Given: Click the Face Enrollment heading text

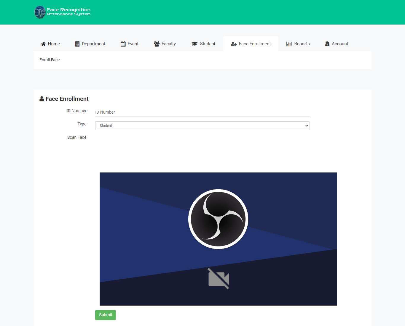Looking at the screenshot, I should [x=67, y=99].
